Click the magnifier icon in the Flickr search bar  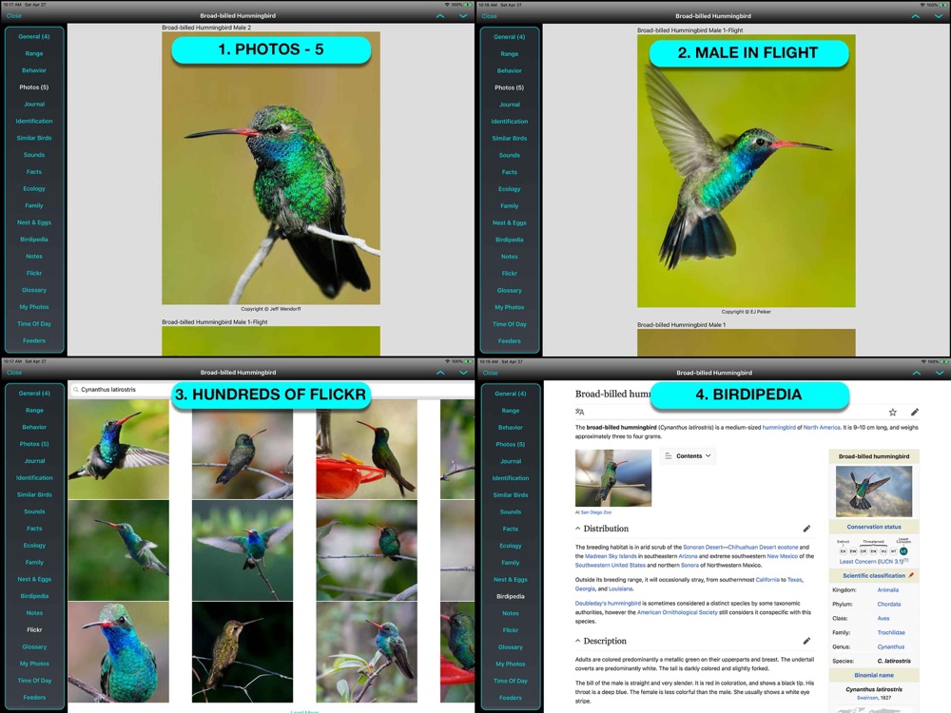tap(76, 390)
